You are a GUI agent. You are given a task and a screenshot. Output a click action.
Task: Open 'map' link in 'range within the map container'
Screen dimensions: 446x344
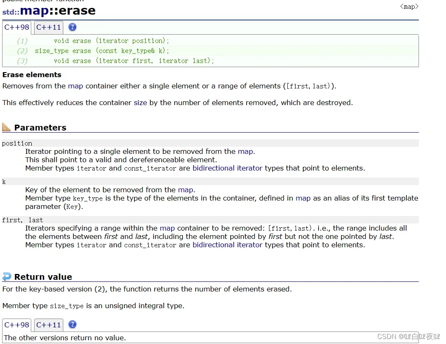[x=167, y=228]
